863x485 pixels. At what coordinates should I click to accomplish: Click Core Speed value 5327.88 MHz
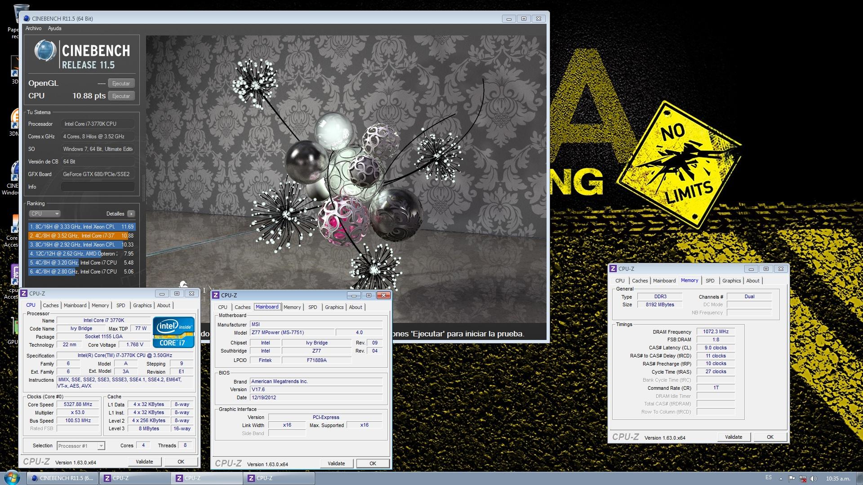pos(78,404)
